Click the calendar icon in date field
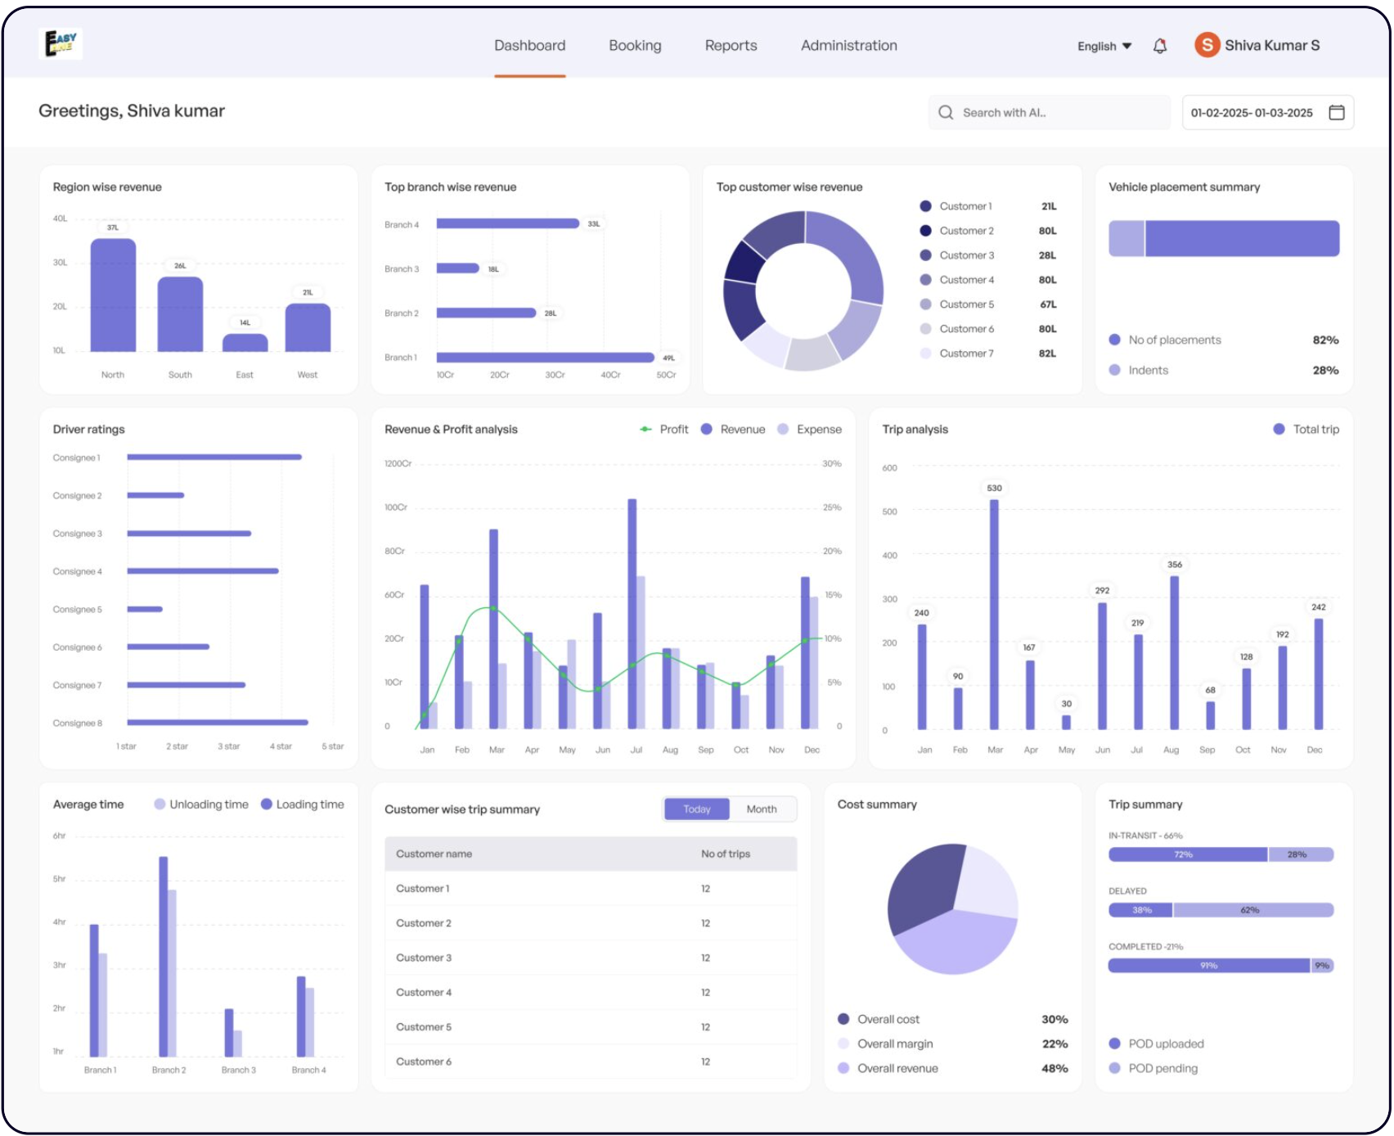Screen dimensions: 1394x1136 point(1336,113)
